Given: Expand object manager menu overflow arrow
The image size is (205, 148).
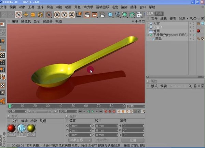Looking at the screenshot, I should [187, 19].
